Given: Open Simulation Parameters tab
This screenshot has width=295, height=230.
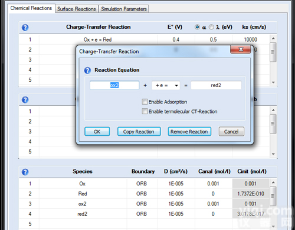Looking at the screenshot, I should 124,9.
